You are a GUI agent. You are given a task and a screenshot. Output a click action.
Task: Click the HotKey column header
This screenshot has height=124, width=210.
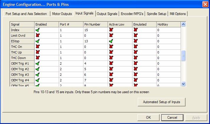click(168, 24)
